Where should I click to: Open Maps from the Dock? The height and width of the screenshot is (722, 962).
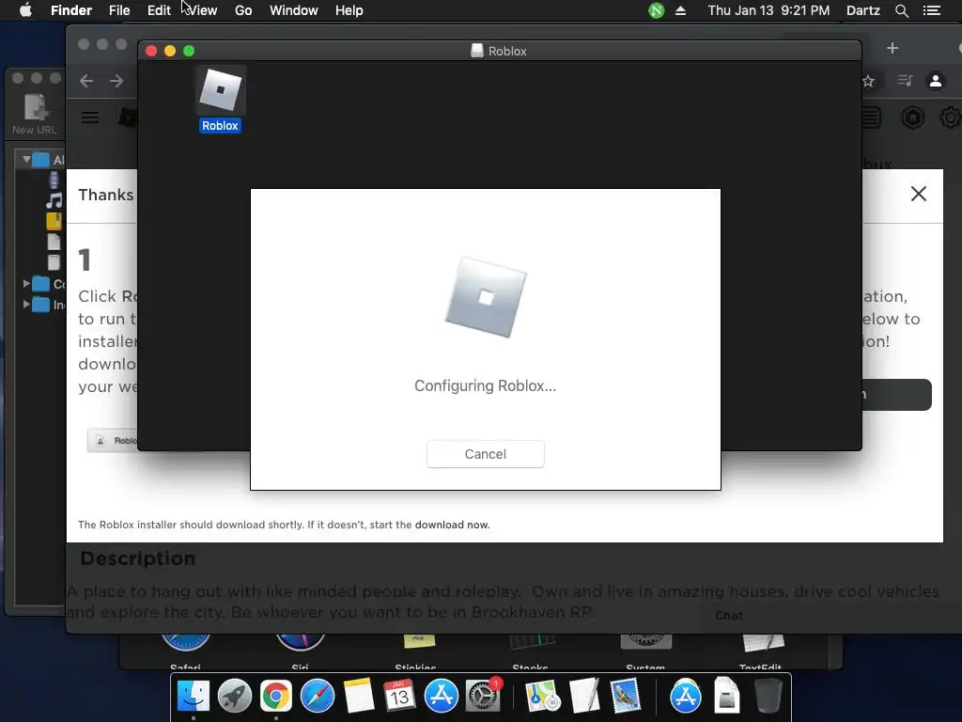click(x=542, y=696)
